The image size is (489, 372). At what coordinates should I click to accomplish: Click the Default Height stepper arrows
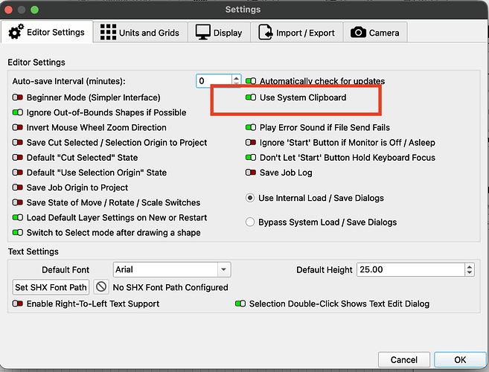click(x=470, y=270)
